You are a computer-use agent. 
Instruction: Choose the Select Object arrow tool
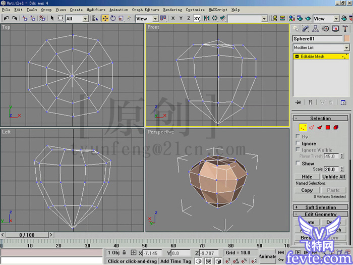click(x=52, y=18)
